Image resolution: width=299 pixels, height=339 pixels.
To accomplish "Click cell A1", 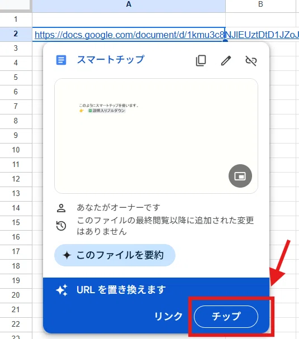I will coord(129,20).
